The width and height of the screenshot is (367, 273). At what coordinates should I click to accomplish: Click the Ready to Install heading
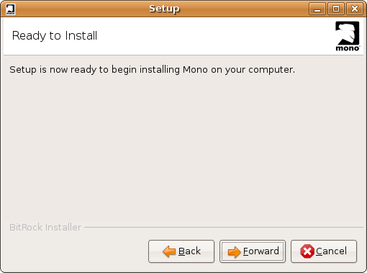click(x=55, y=36)
